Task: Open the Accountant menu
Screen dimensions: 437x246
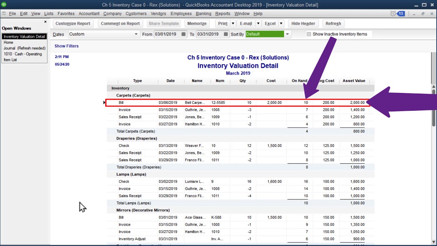Action: coord(89,14)
